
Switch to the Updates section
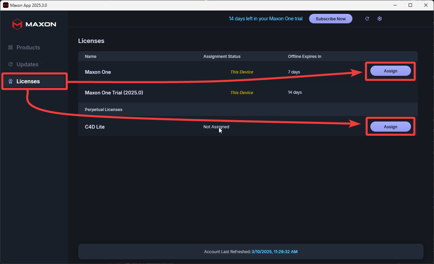[x=27, y=64]
